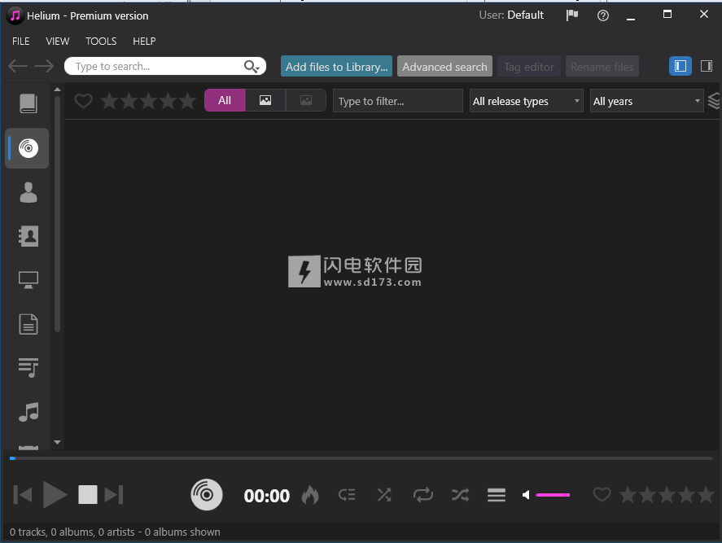Image resolution: width=722 pixels, height=543 pixels.
Task: Click the stacked layers icon beside All years
Action: (x=714, y=101)
